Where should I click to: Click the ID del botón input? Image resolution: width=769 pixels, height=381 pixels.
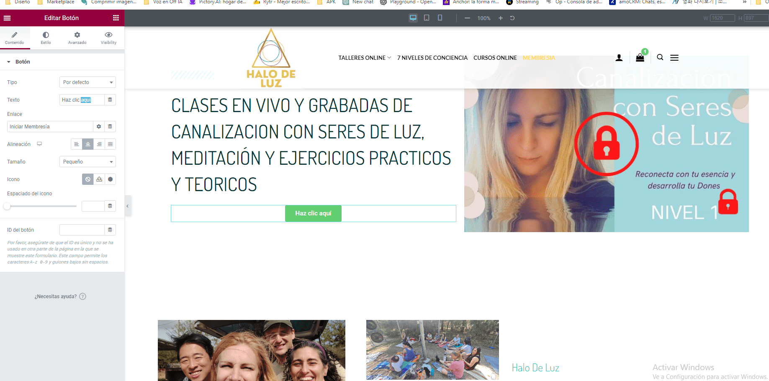82,230
